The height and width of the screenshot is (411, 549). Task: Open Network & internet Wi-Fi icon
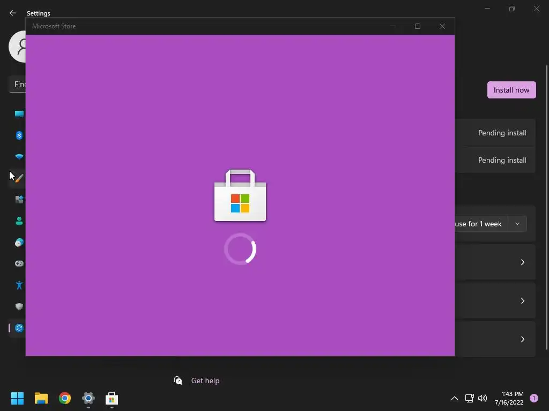coord(19,157)
